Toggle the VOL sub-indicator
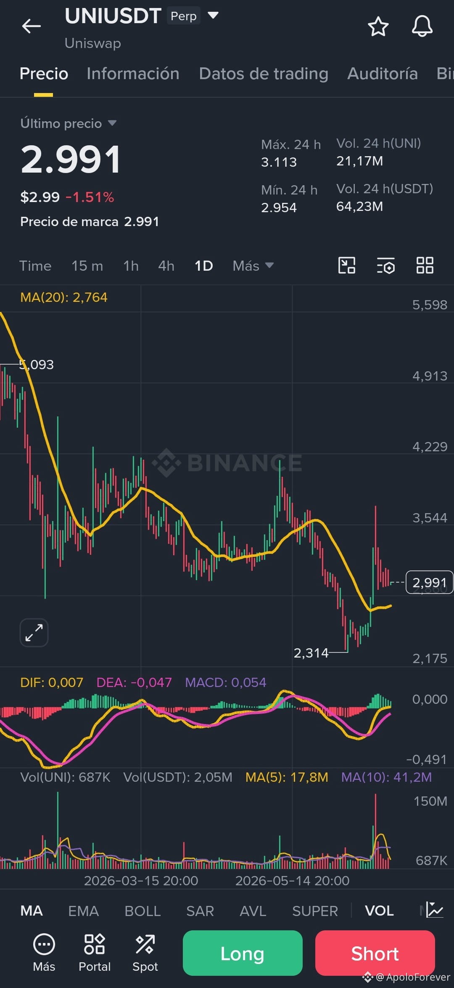The width and height of the screenshot is (454, 988). 379,911
